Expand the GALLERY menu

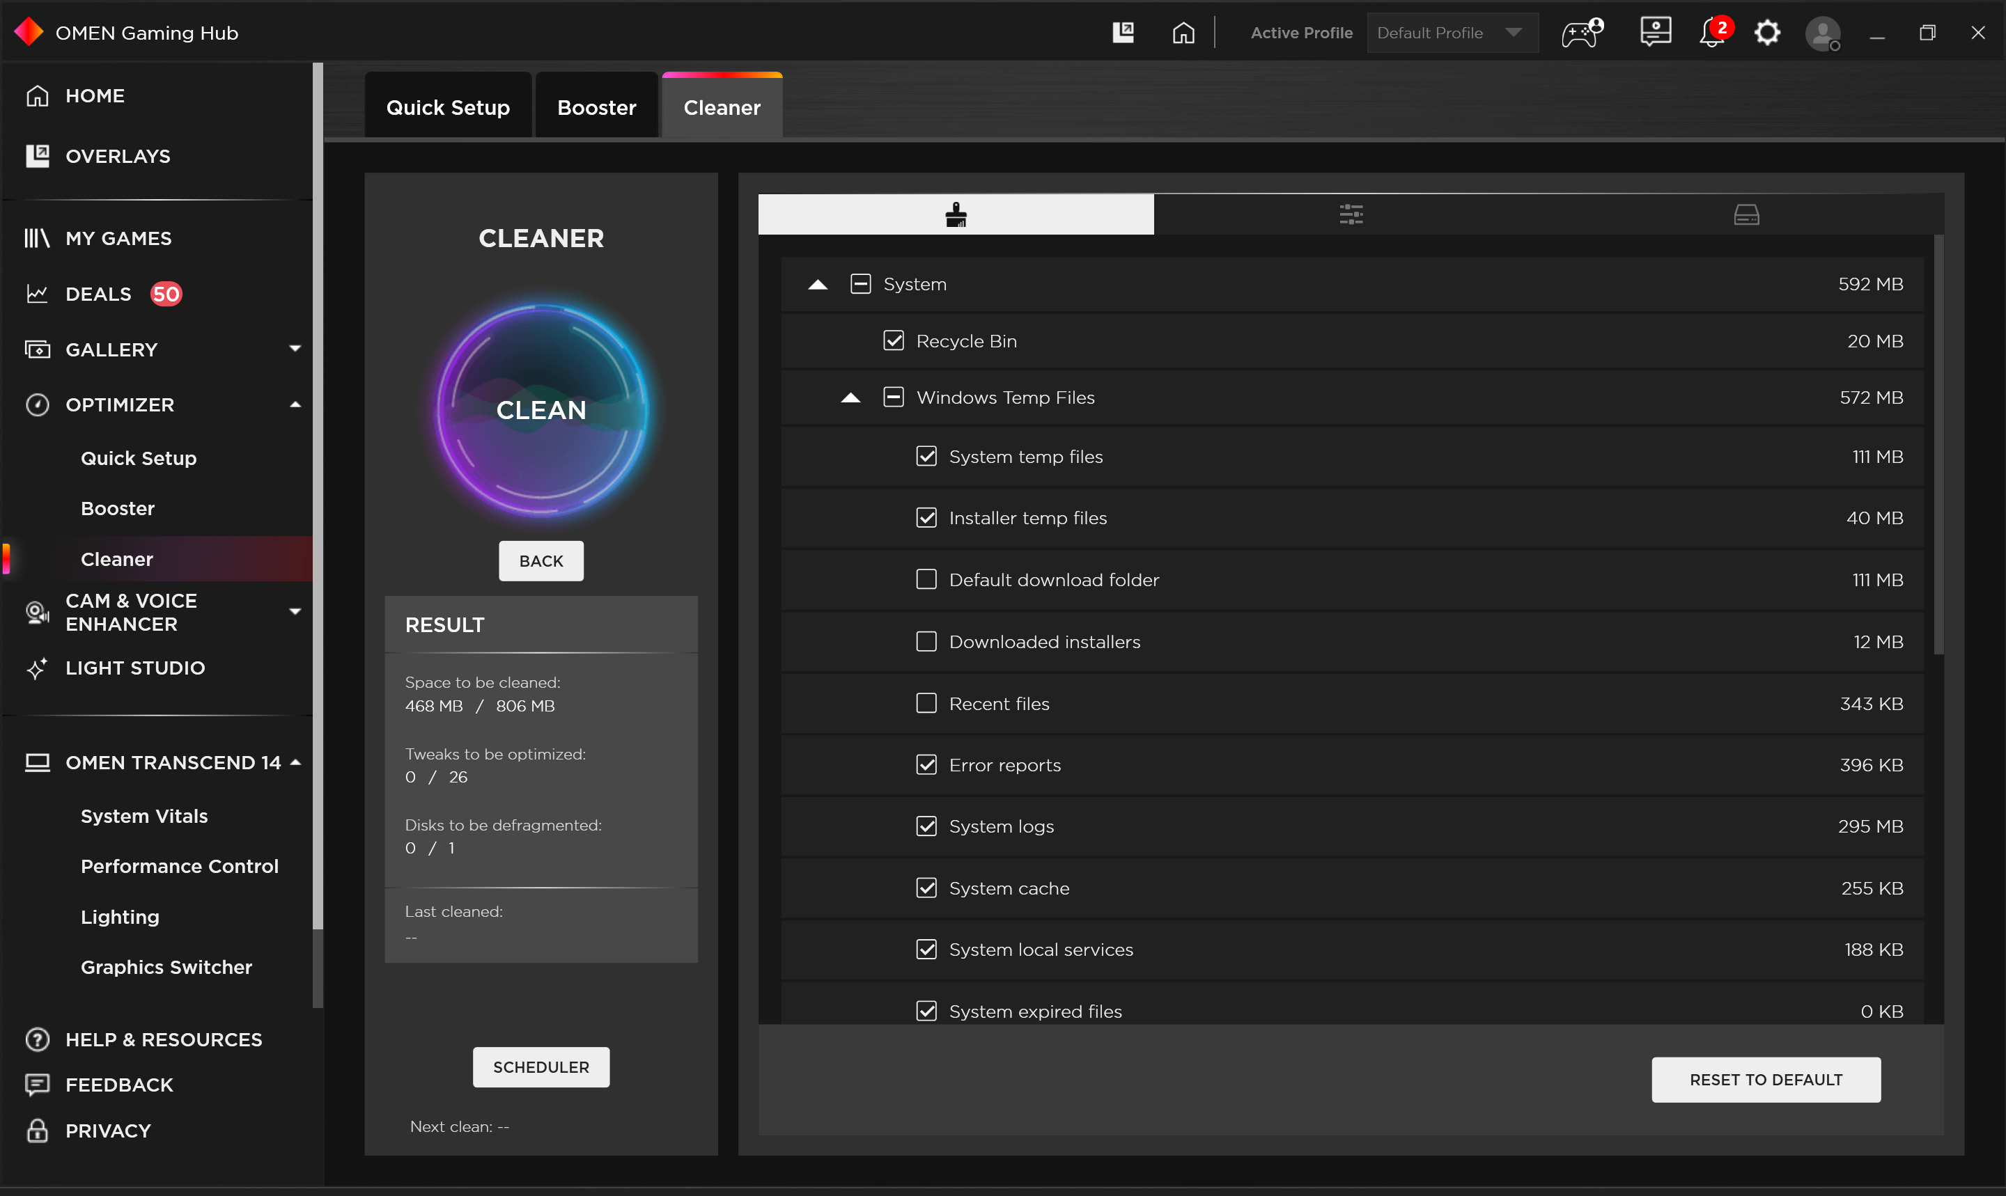tap(295, 349)
